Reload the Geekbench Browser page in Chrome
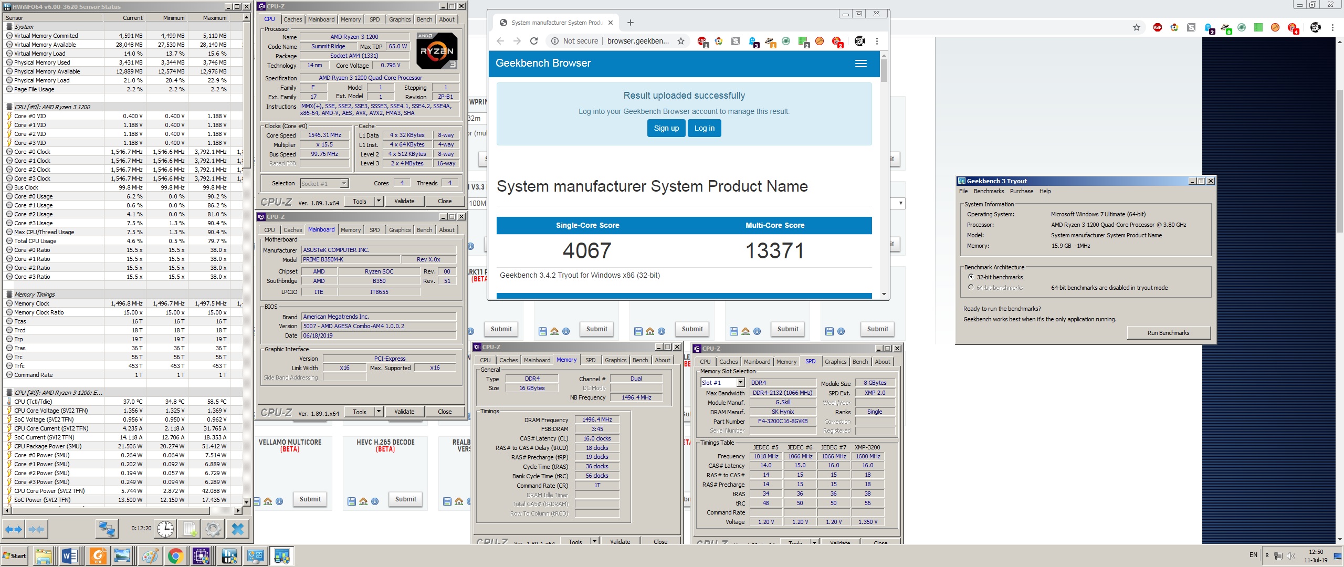Viewport: 1344px width, 567px height. (x=534, y=41)
